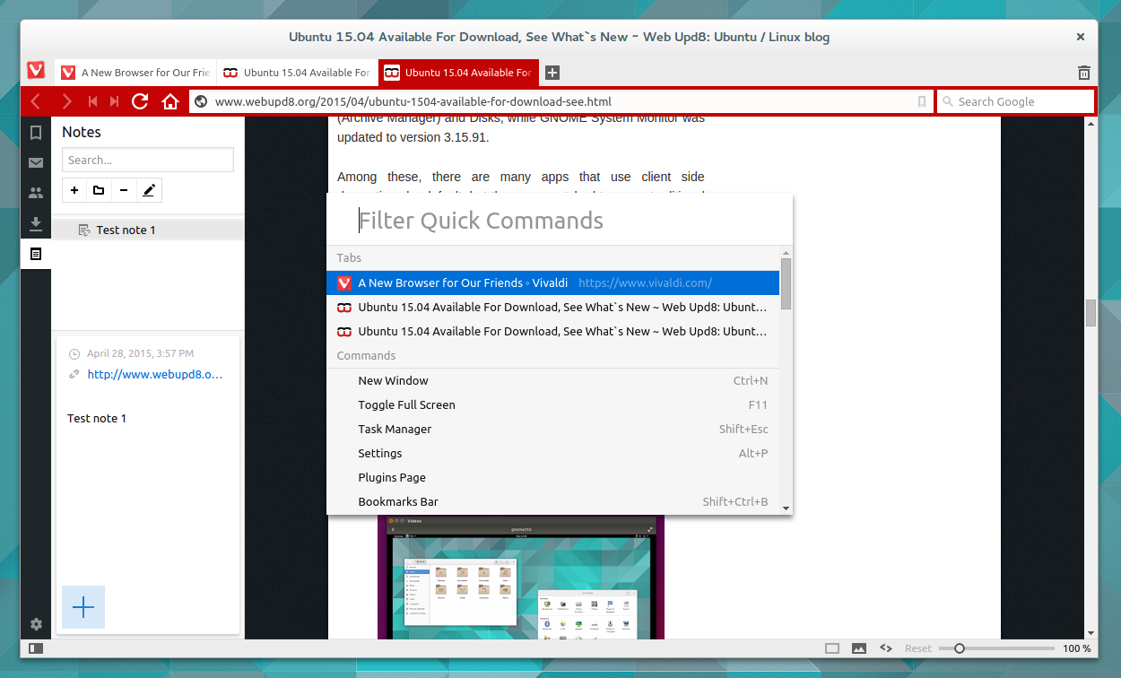The height and width of the screenshot is (678, 1121).
Task: Click Quick Commands scrollbar up arrow
Action: [786, 253]
